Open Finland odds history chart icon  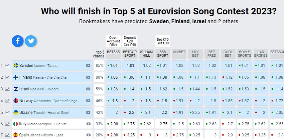click(x=7, y=77)
